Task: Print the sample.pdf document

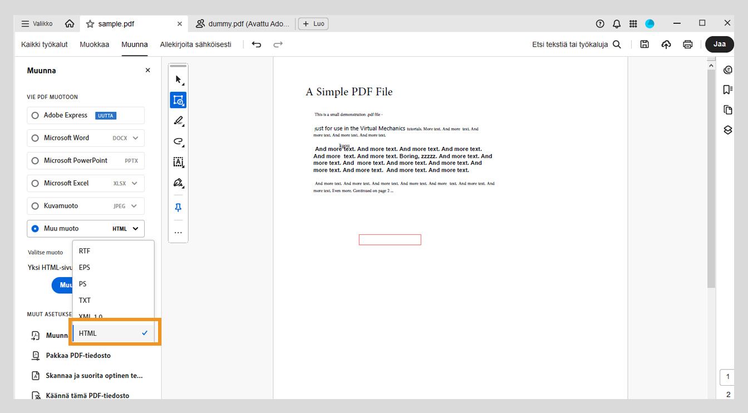Action: point(687,44)
